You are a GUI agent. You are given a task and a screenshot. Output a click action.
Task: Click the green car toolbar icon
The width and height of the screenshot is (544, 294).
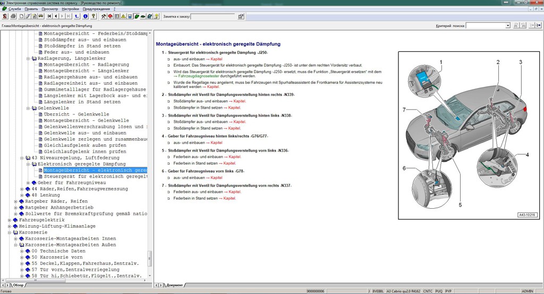pos(143,16)
